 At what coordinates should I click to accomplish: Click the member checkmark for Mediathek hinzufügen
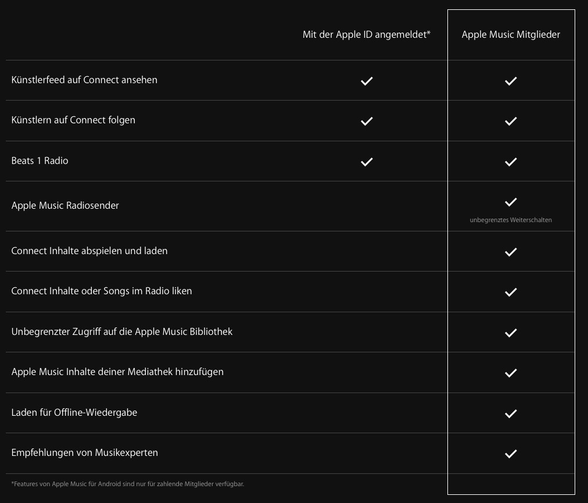(511, 373)
